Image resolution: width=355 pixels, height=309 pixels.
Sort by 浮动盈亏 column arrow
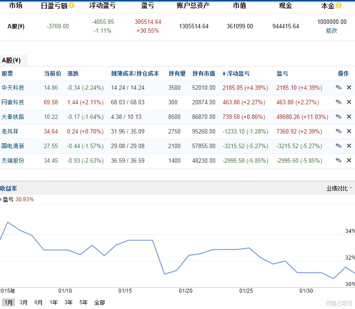point(224,73)
